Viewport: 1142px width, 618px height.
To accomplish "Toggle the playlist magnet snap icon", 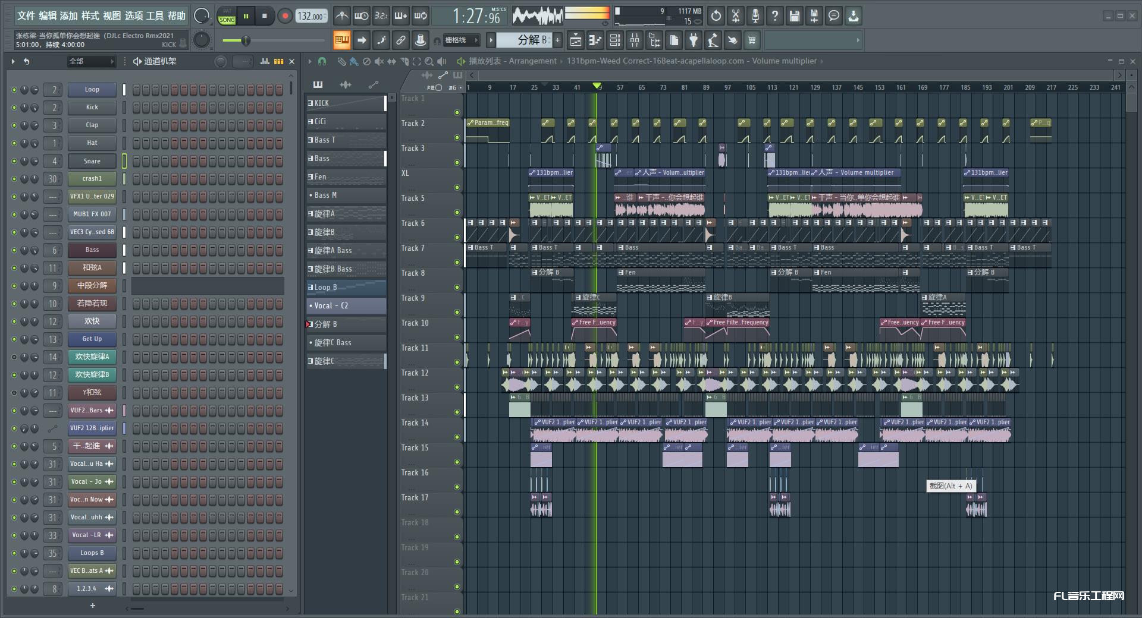I will [322, 61].
